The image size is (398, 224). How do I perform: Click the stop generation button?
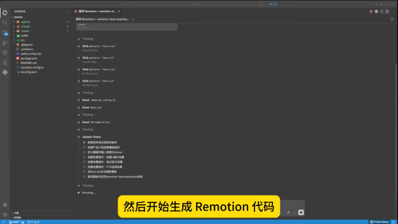point(301,212)
